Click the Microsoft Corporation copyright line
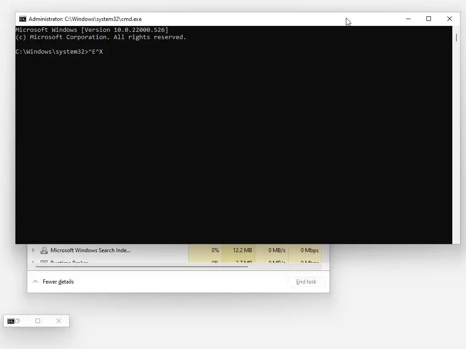The image size is (466, 349). point(101,37)
